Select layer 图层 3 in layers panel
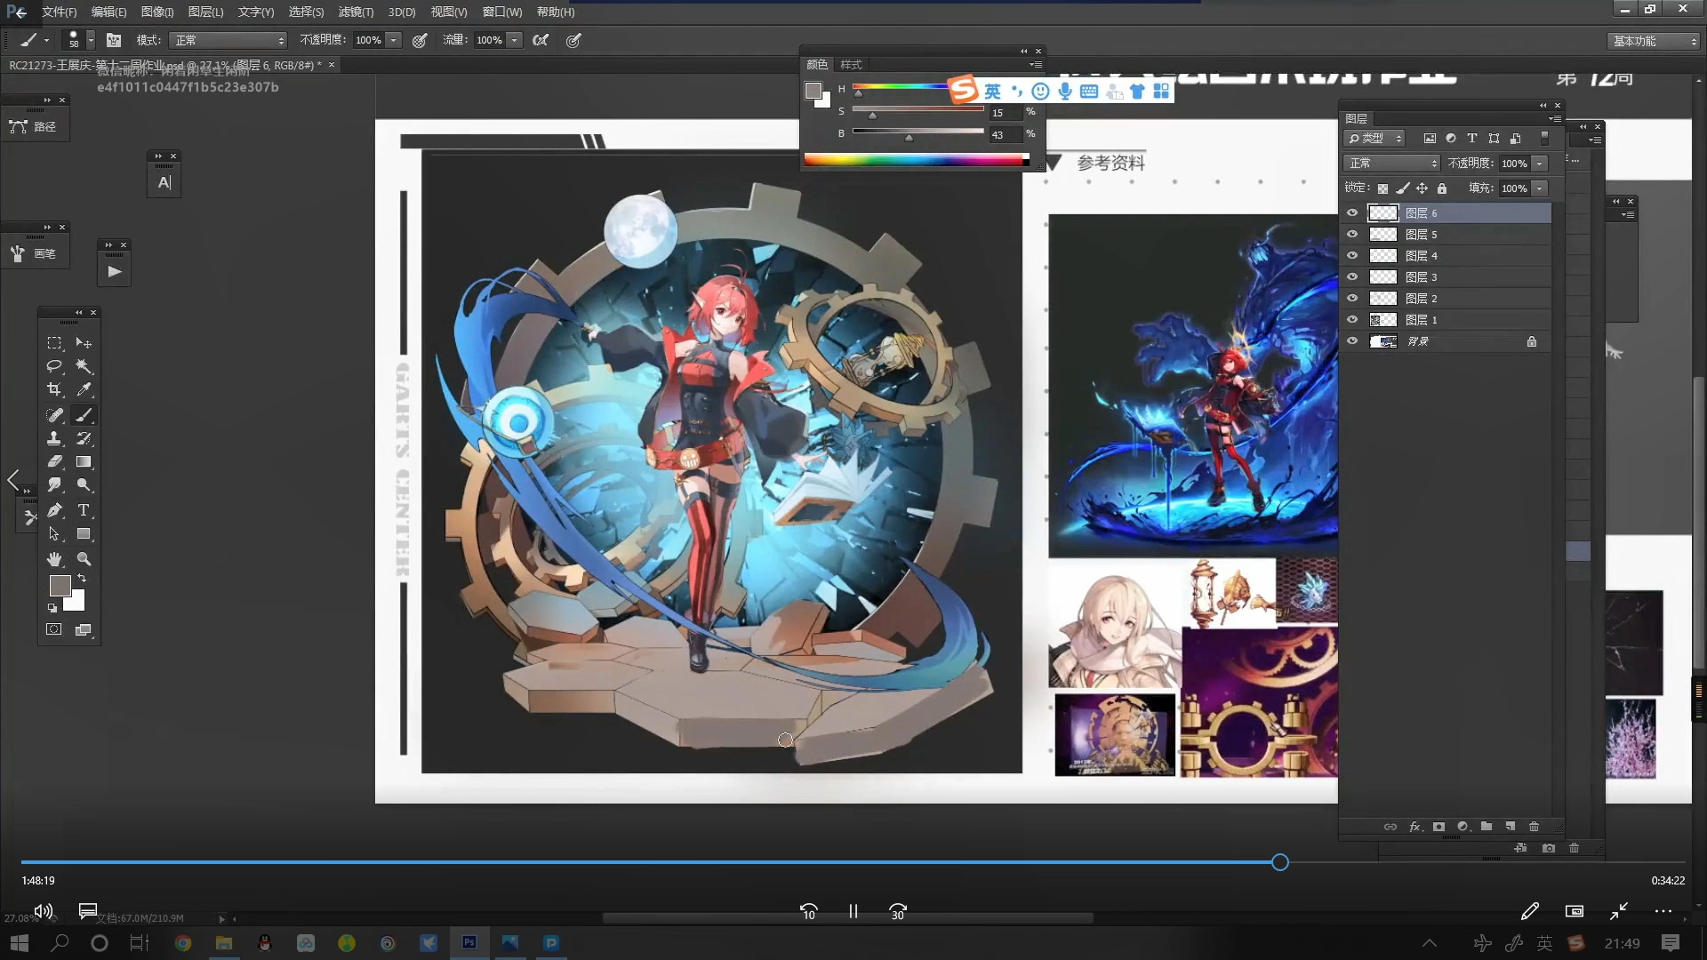The width and height of the screenshot is (1707, 960). 1458,277
